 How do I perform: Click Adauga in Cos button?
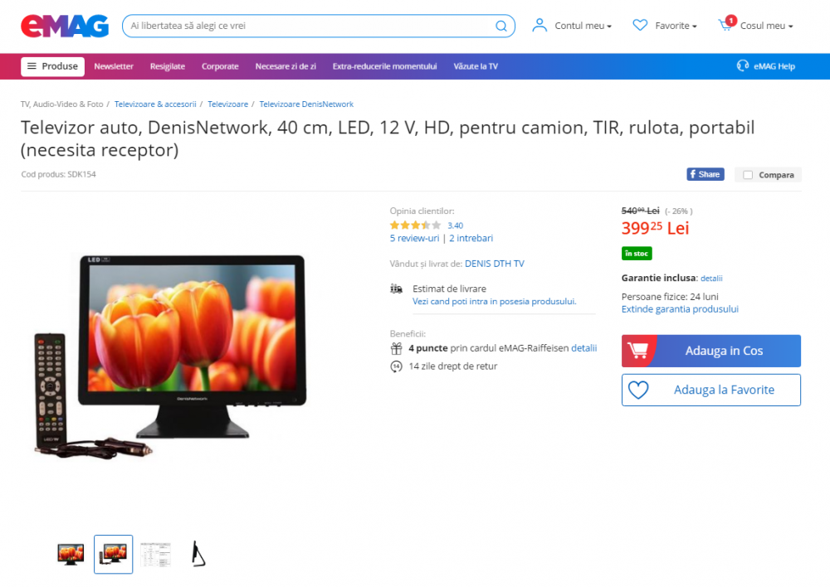tap(711, 351)
